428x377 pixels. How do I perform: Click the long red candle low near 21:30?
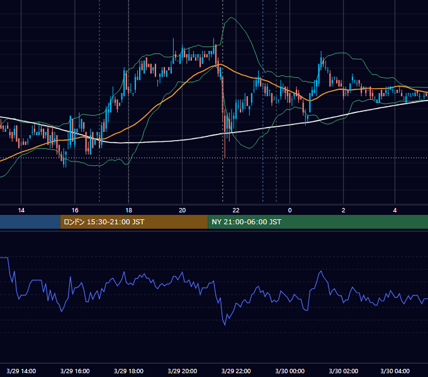(x=225, y=156)
